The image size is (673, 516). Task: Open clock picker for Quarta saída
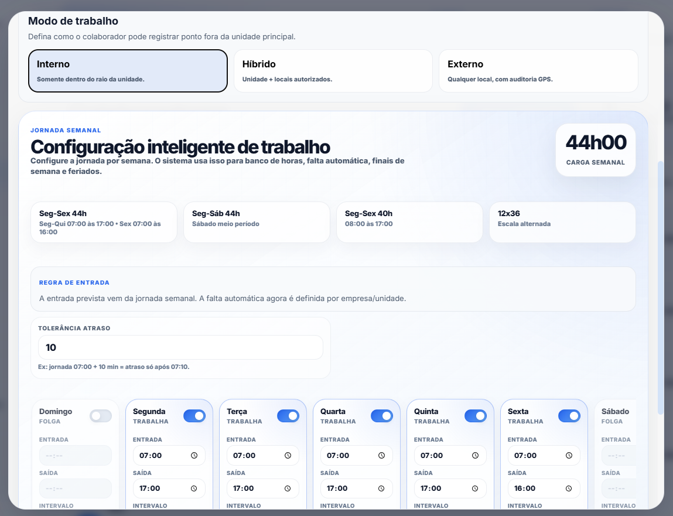point(381,488)
